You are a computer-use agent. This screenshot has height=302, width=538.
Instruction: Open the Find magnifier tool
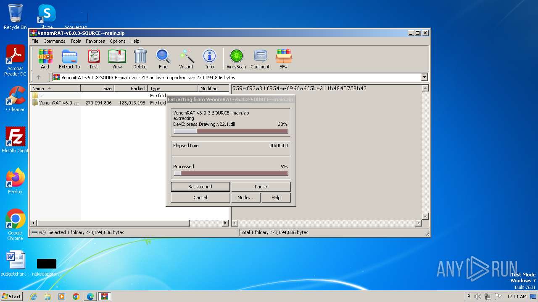tap(163, 59)
